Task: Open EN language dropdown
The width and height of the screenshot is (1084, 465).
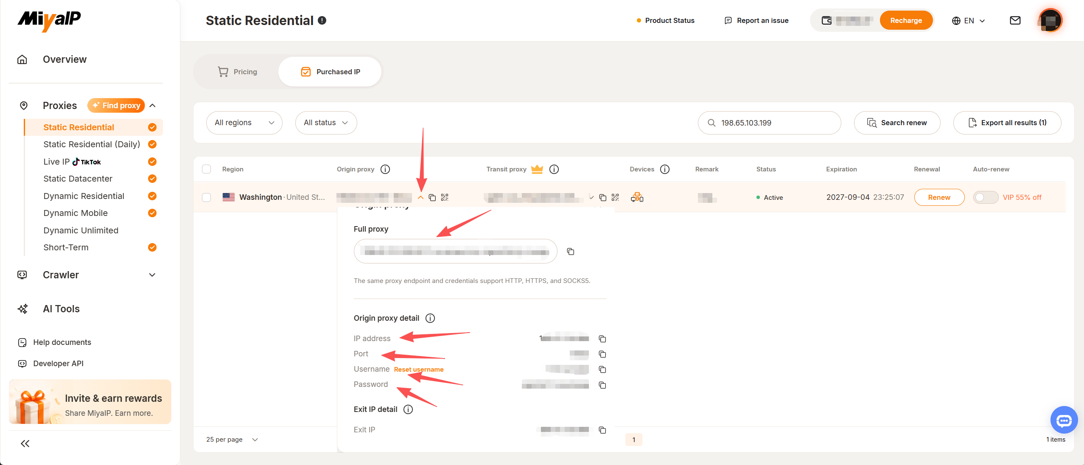Action: point(969,21)
